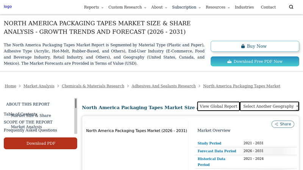Viewport: 303px width, 170px height.
Task: Open the About menu
Action: (x=157, y=7)
